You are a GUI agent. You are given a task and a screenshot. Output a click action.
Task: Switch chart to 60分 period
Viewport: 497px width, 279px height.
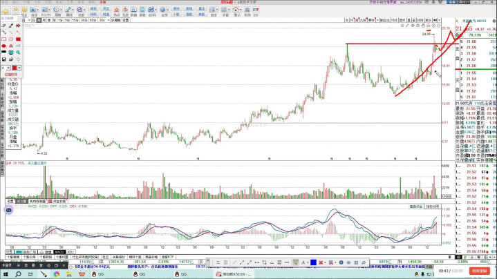tap(93, 21)
